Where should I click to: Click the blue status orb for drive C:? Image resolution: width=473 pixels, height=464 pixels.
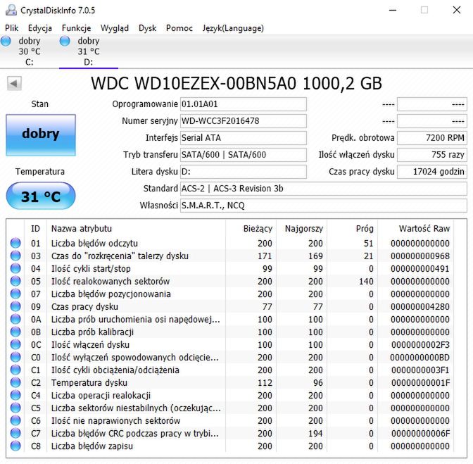6,41
